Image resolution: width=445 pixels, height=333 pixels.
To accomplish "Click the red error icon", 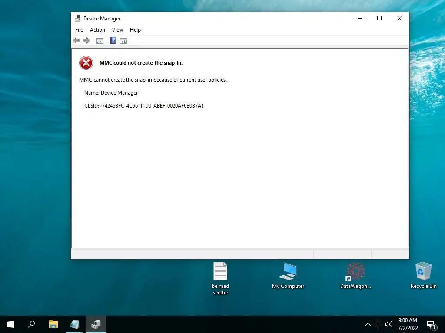I will click(x=86, y=63).
